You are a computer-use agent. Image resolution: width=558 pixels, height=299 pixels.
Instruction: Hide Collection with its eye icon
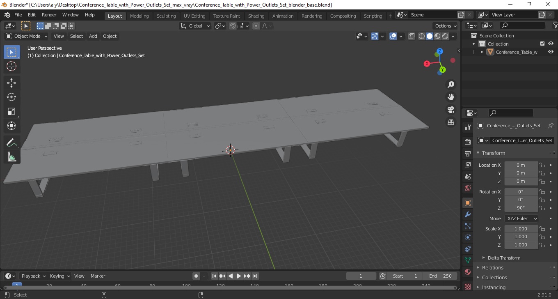(551, 44)
